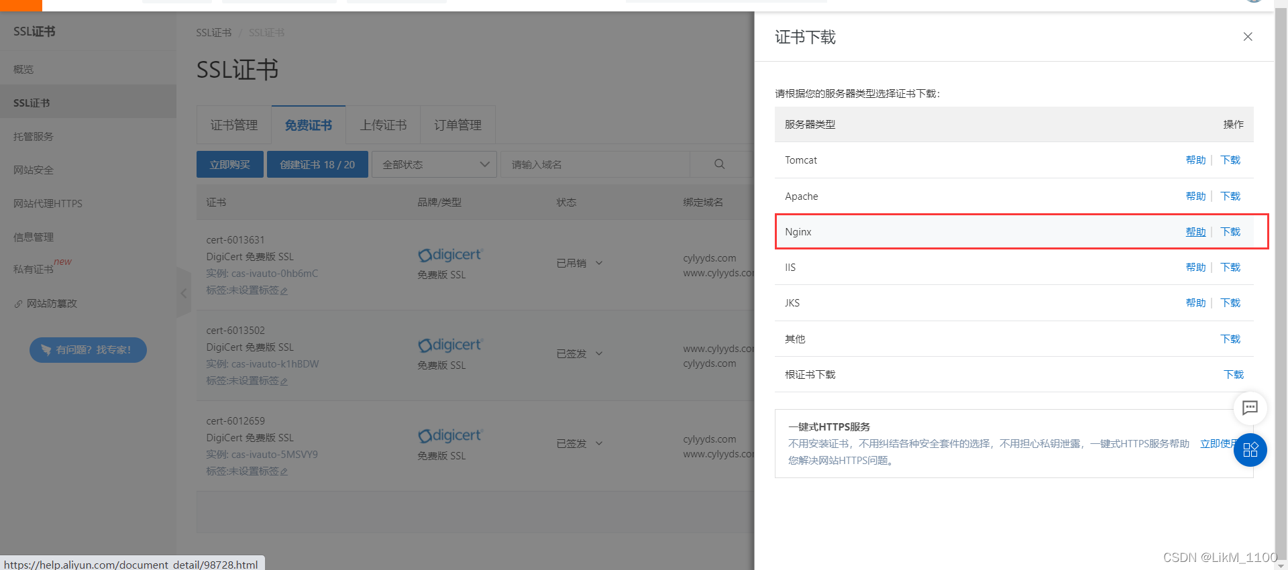Viewport: 1288px width, 570px height.
Task: Switch to the 订单管理 tab
Action: (x=458, y=125)
